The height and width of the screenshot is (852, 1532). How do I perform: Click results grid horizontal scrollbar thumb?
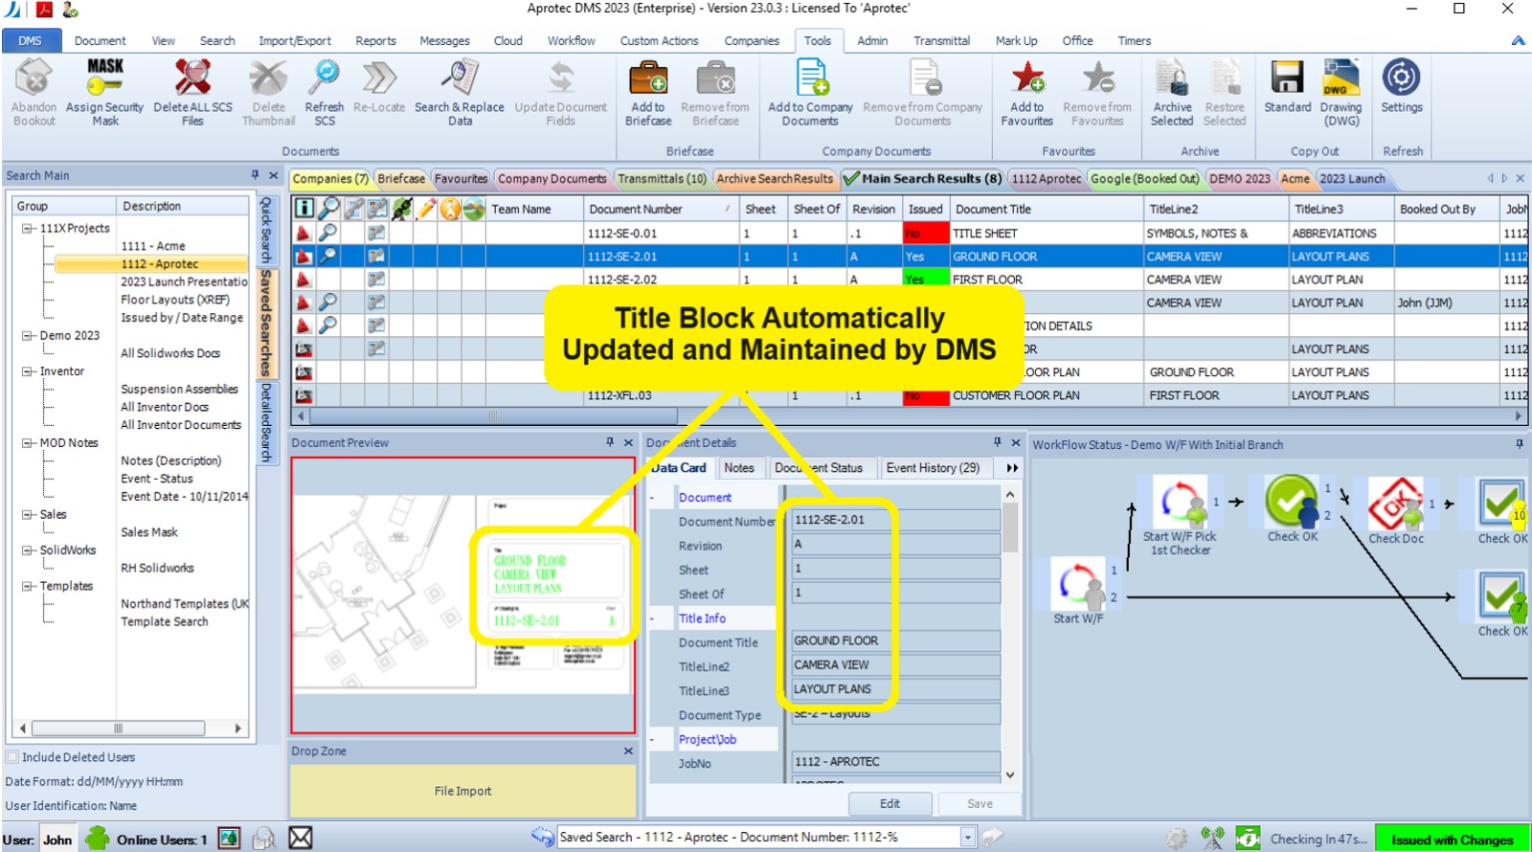tap(493, 416)
